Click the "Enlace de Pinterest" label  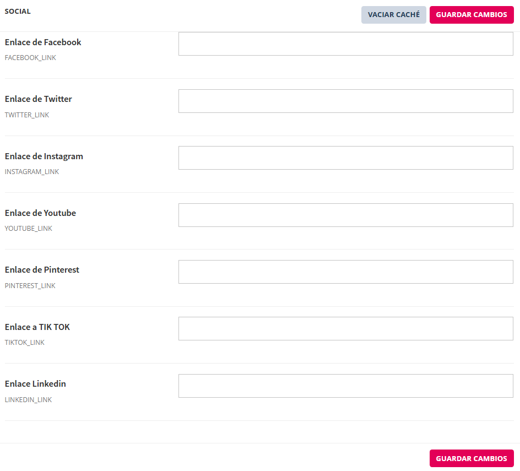pos(42,270)
